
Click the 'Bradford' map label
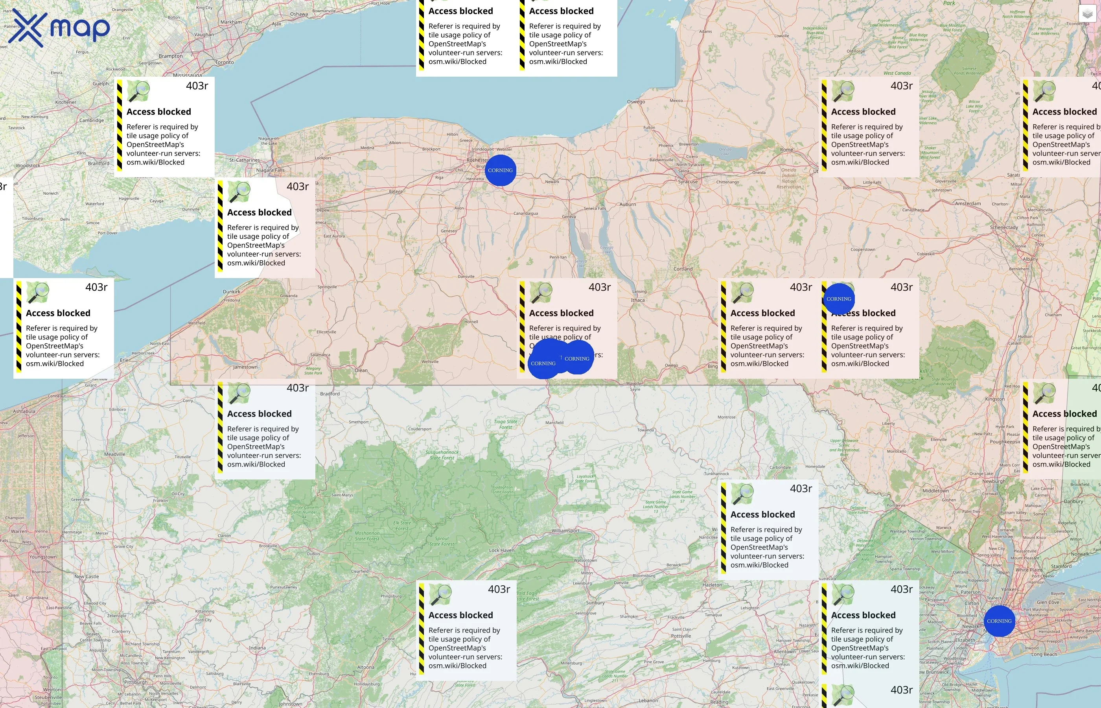coord(330,394)
